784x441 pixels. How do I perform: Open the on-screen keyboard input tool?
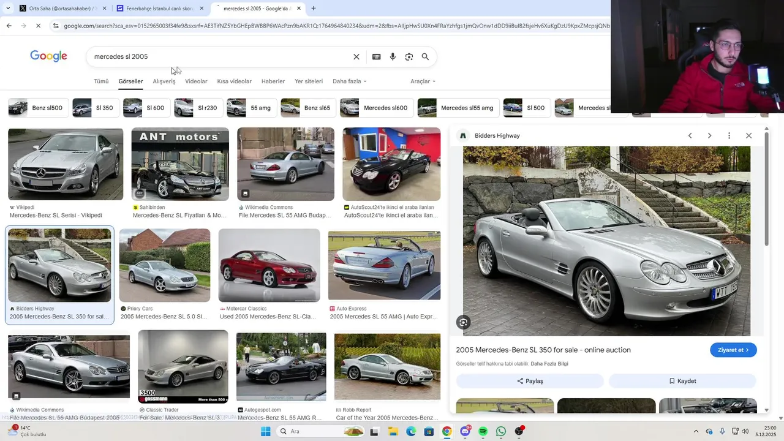(x=376, y=56)
